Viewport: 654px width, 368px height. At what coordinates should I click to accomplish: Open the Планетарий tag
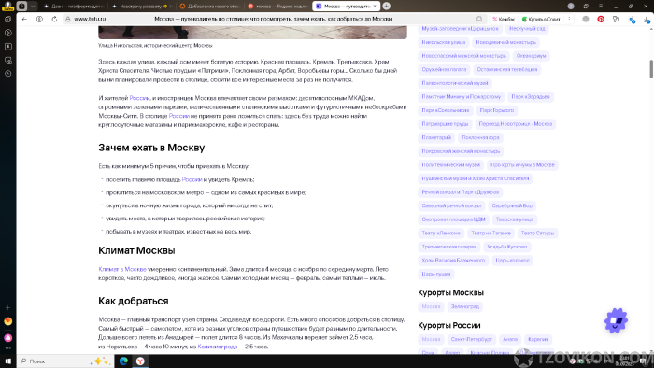click(436, 137)
